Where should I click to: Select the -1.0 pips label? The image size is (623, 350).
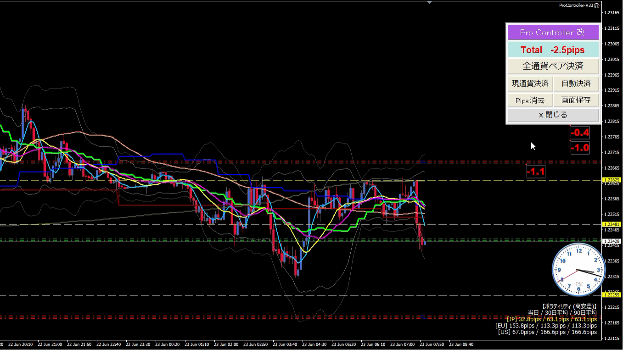pyautogui.click(x=580, y=148)
